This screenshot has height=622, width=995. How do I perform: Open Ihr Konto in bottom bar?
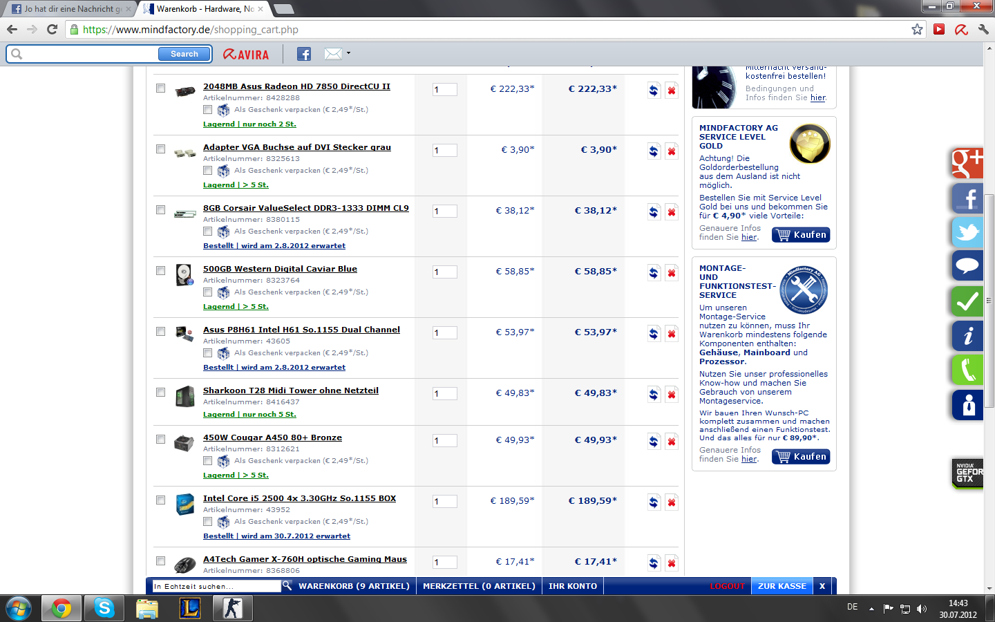pyautogui.click(x=573, y=586)
